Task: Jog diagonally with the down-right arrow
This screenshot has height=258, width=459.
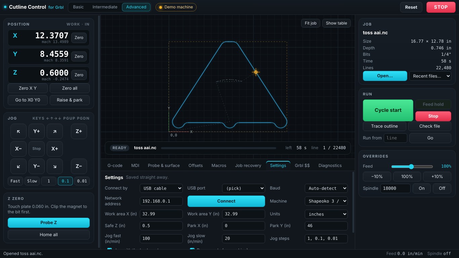Action: point(55,166)
